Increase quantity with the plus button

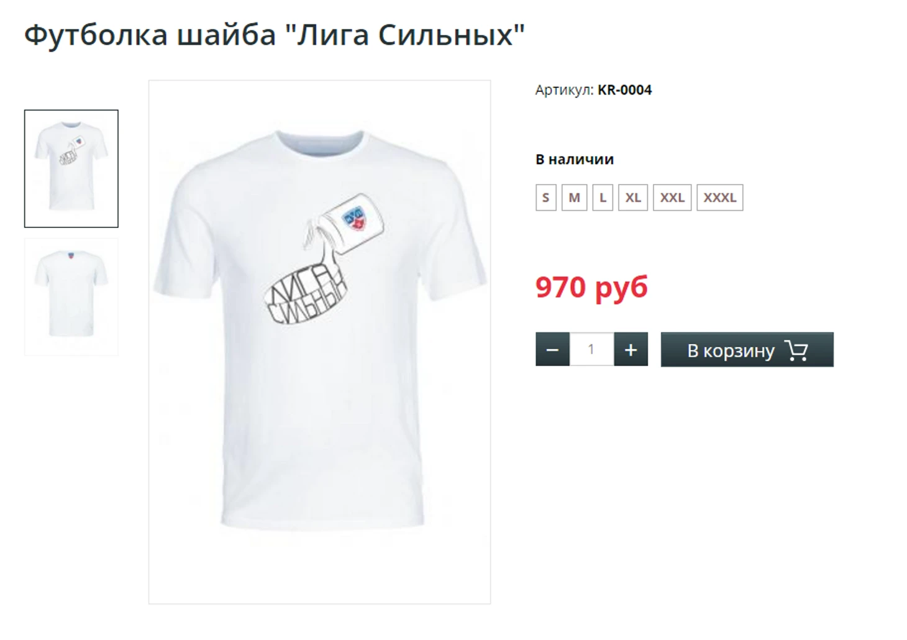pos(631,349)
